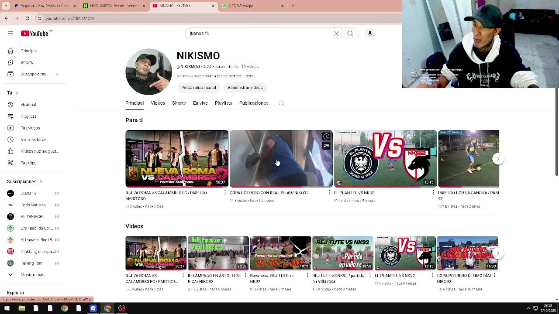Expand channel description with ...más
The width and height of the screenshot is (559, 314).
click(248, 76)
